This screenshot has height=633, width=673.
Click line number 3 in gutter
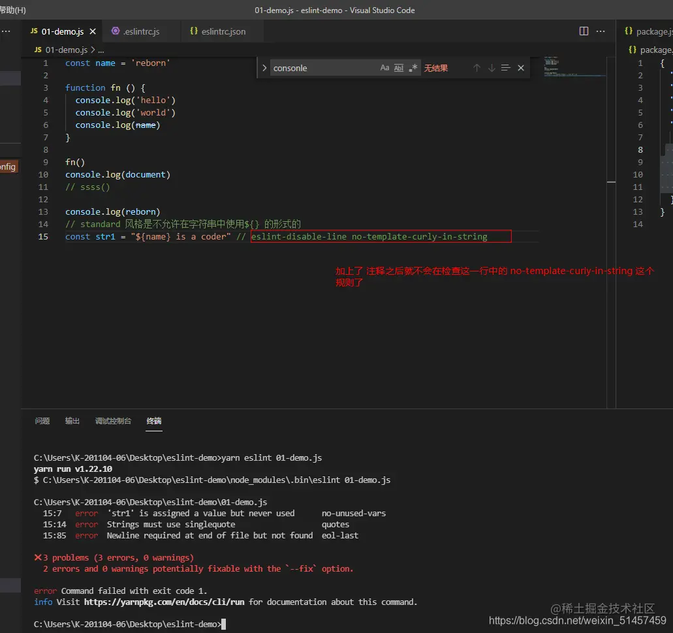(46, 87)
